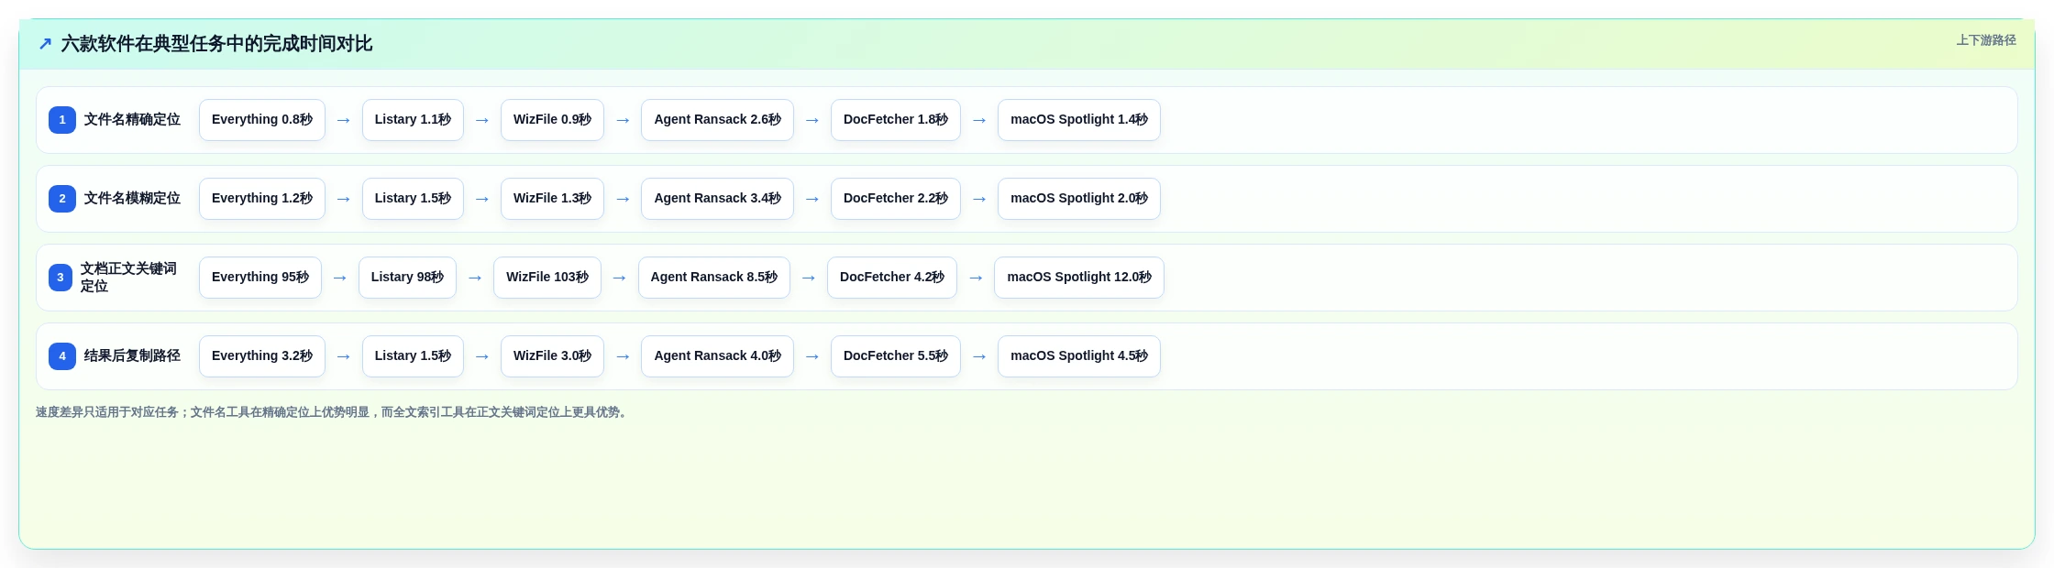Click the 文件名精确定位 row label
The height and width of the screenshot is (568, 2054).
coord(132,120)
